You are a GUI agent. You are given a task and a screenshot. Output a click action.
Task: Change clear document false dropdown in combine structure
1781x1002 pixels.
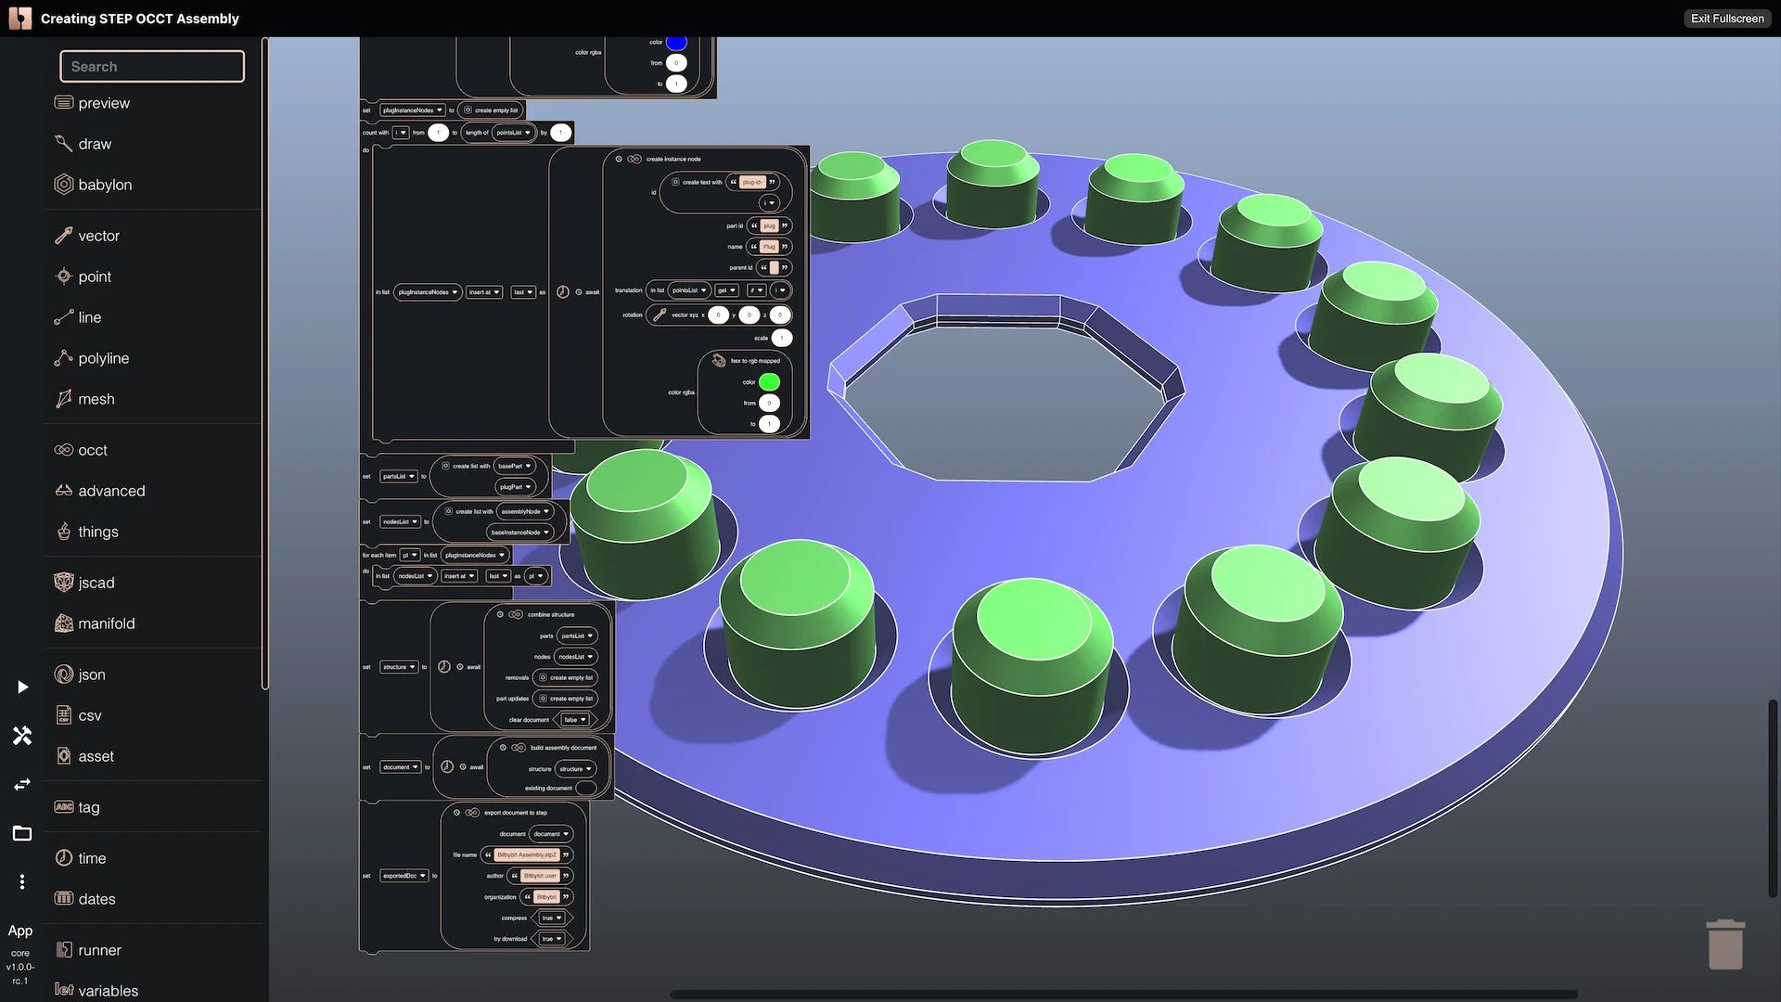click(574, 719)
